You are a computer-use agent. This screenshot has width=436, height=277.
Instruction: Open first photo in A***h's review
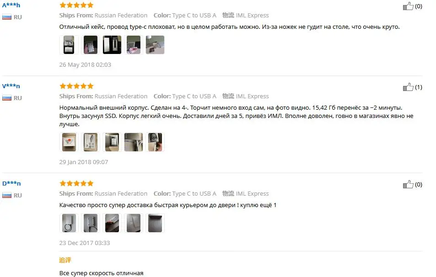pos(69,45)
